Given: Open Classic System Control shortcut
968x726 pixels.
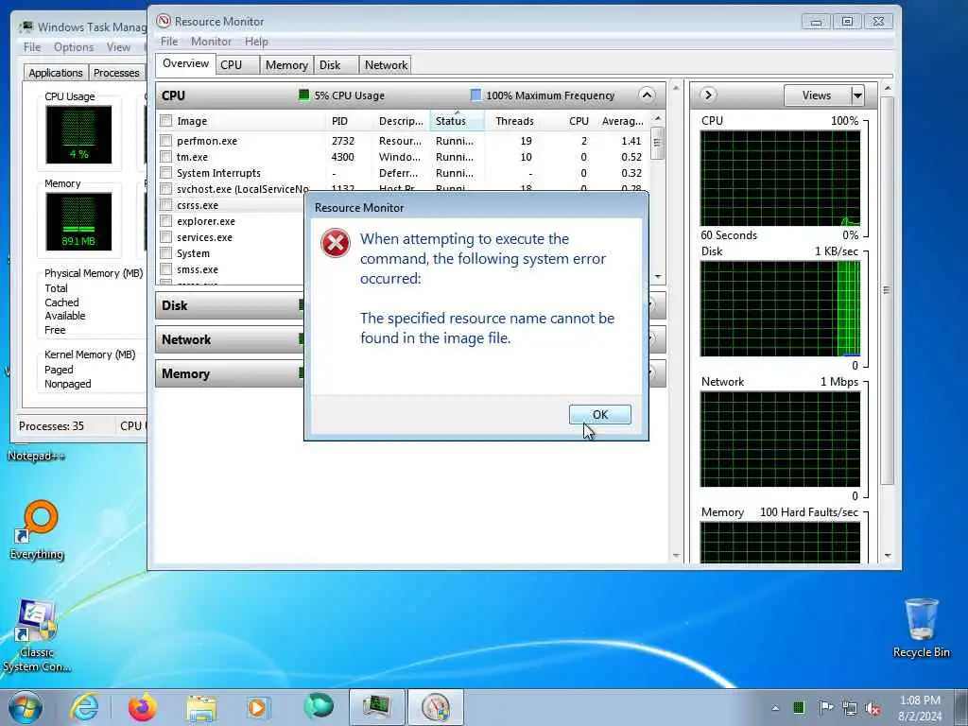Looking at the screenshot, I should tap(37, 635).
